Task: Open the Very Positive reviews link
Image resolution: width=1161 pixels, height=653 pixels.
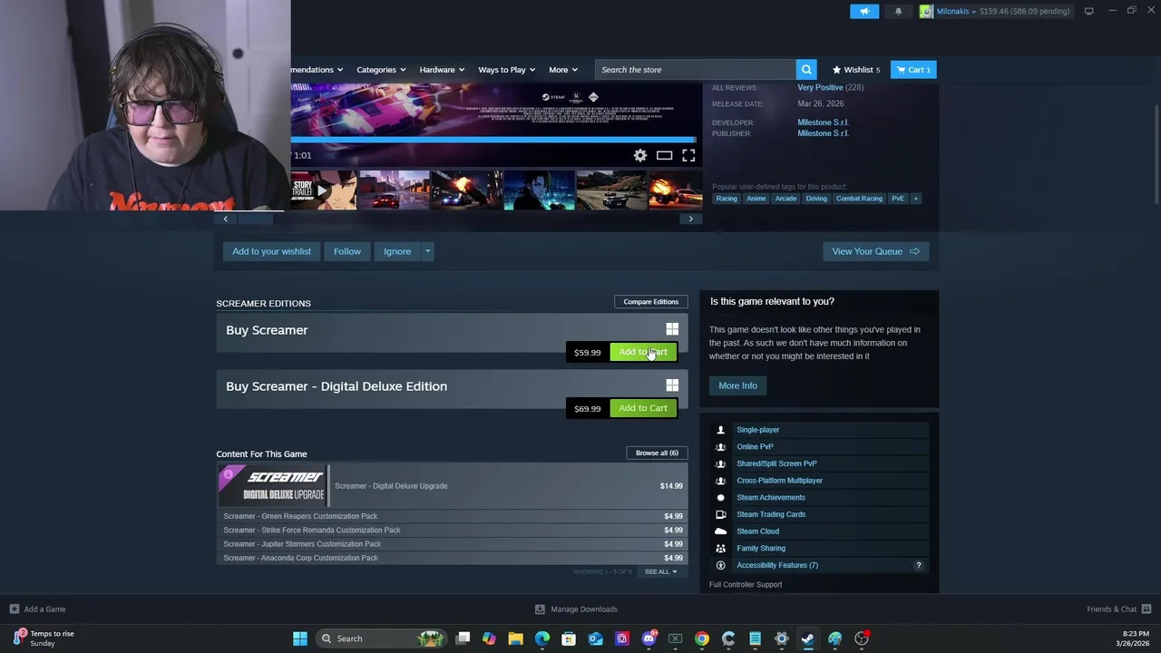Action: [820, 87]
